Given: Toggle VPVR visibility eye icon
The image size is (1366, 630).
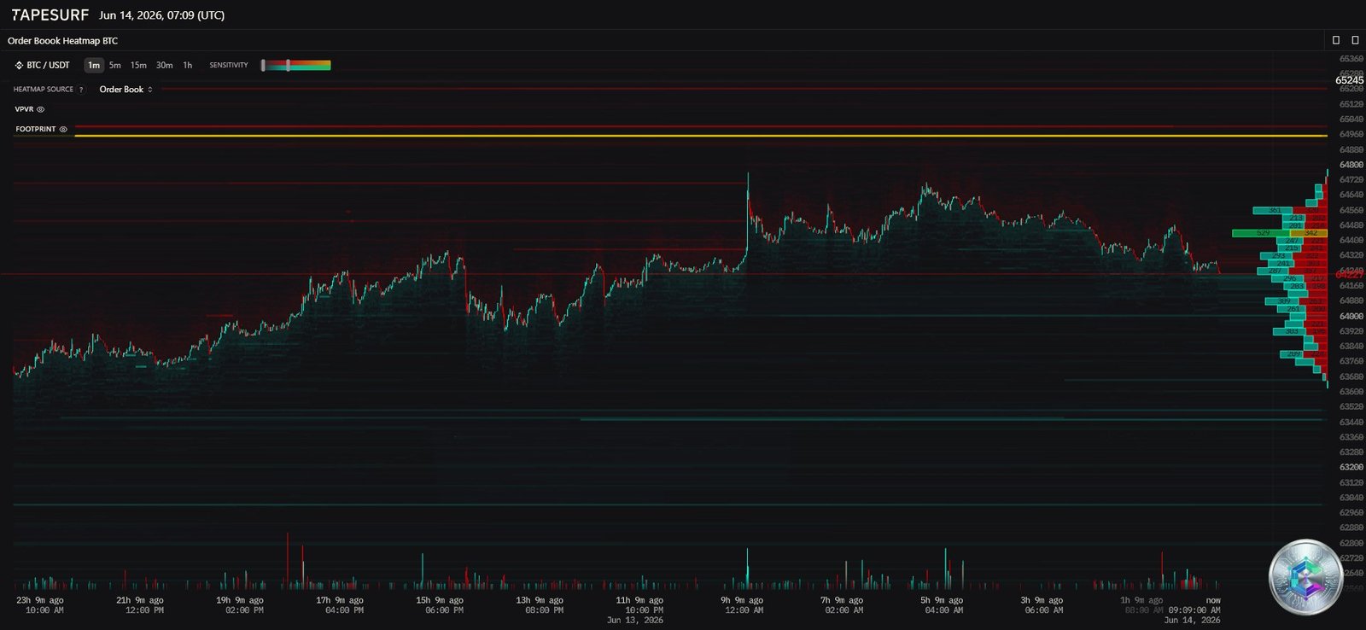Looking at the screenshot, I should [40, 109].
